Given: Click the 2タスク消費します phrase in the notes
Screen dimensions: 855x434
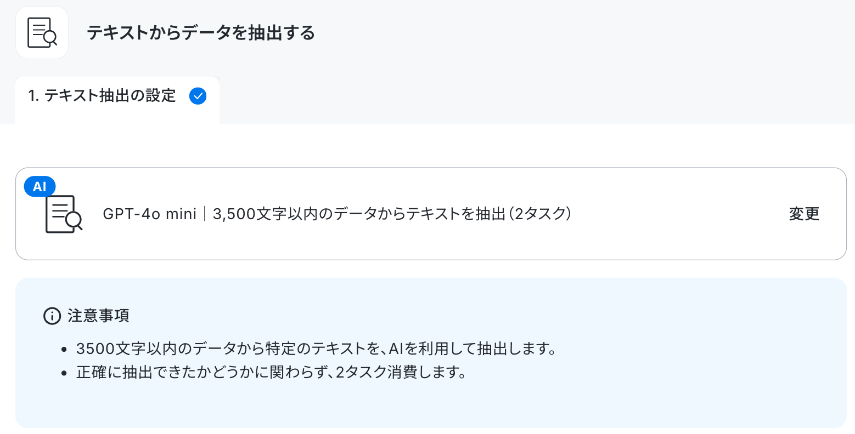Looking at the screenshot, I should [x=401, y=373].
